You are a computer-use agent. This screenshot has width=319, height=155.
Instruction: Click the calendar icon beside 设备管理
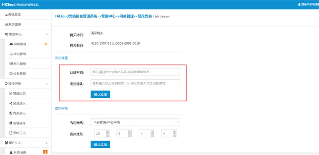click(x=11, y=74)
